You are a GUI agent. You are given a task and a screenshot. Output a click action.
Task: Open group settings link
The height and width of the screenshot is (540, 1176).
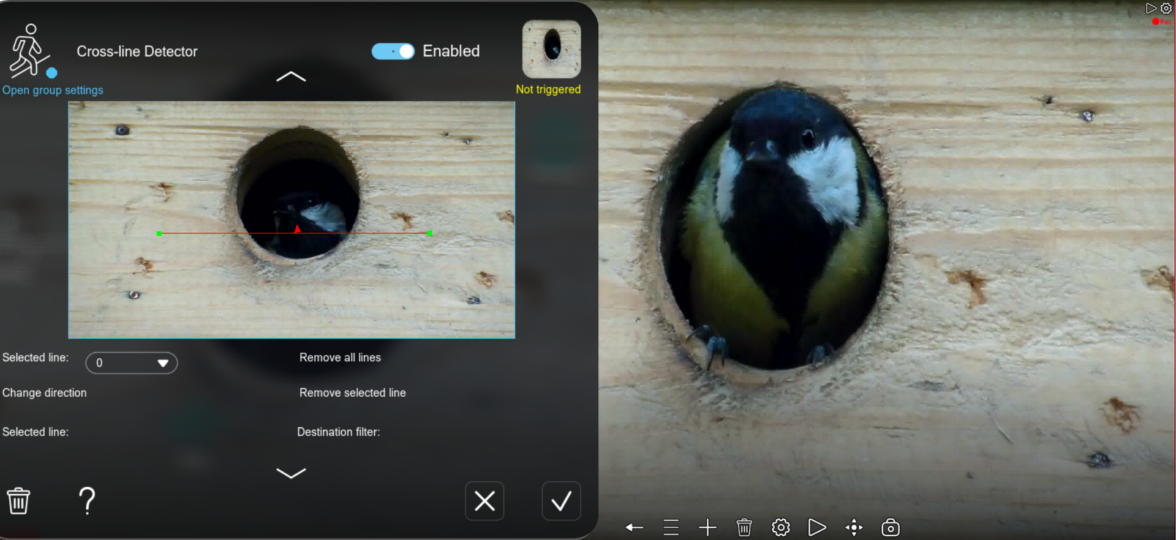point(53,90)
